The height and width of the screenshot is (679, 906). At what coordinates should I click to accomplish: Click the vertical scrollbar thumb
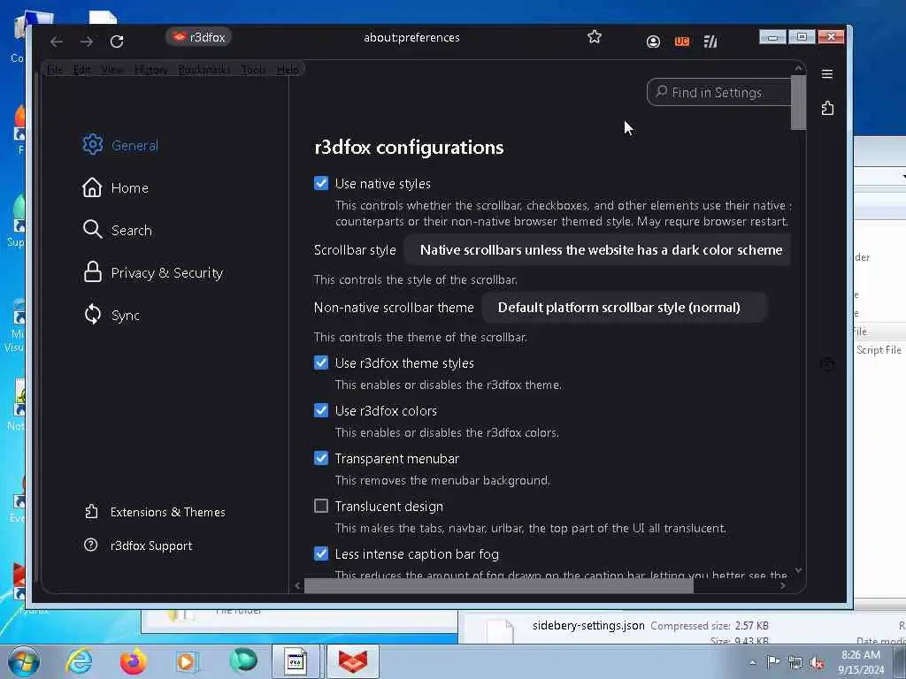click(x=799, y=102)
